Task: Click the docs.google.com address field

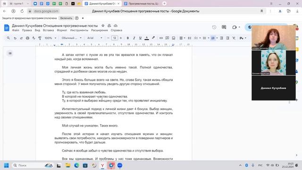Action: click(x=46, y=11)
